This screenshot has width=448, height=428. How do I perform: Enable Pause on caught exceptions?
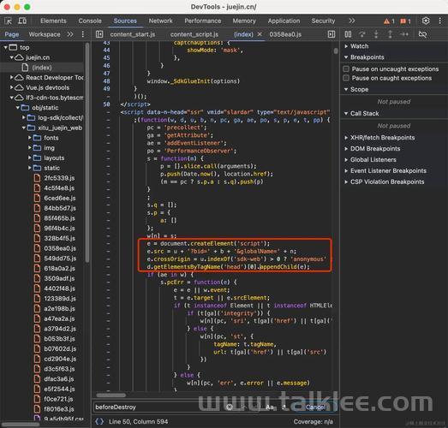[x=346, y=78]
